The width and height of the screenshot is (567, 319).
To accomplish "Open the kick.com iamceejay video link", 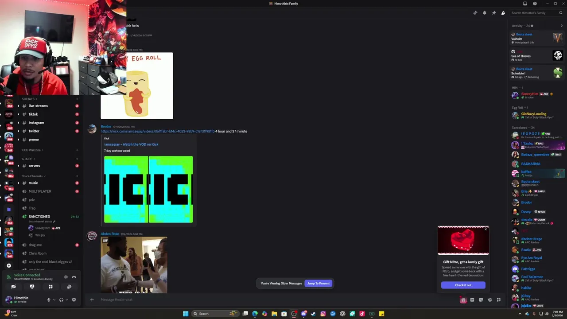I will pos(157,131).
